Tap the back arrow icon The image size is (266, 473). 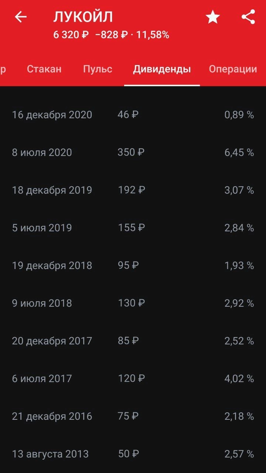point(21,17)
